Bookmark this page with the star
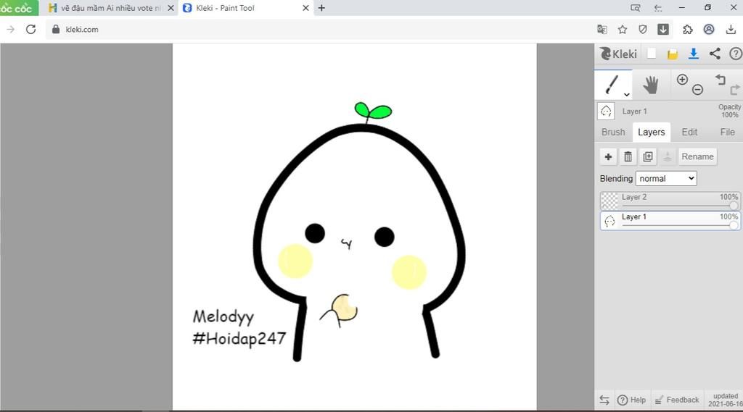The image size is (743, 412). click(622, 30)
